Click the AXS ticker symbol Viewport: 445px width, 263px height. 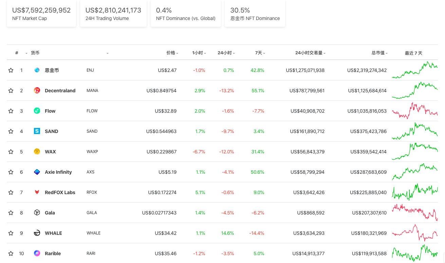click(x=91, y=172)
